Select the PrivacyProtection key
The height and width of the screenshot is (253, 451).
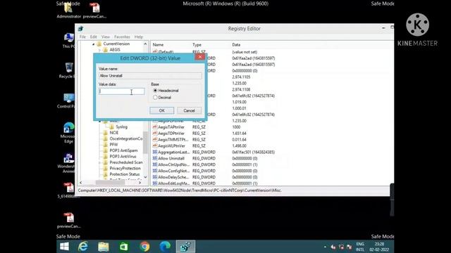coord(125,169)
